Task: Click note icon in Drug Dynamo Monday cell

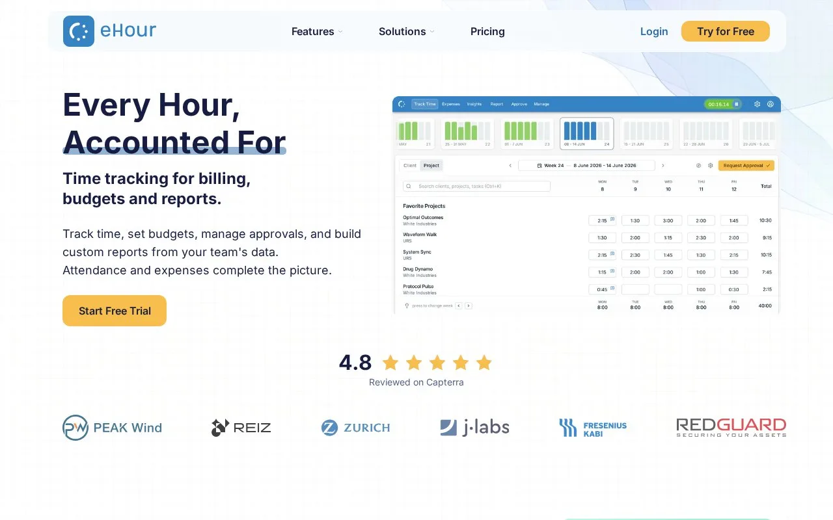Action: coord(612,271)
